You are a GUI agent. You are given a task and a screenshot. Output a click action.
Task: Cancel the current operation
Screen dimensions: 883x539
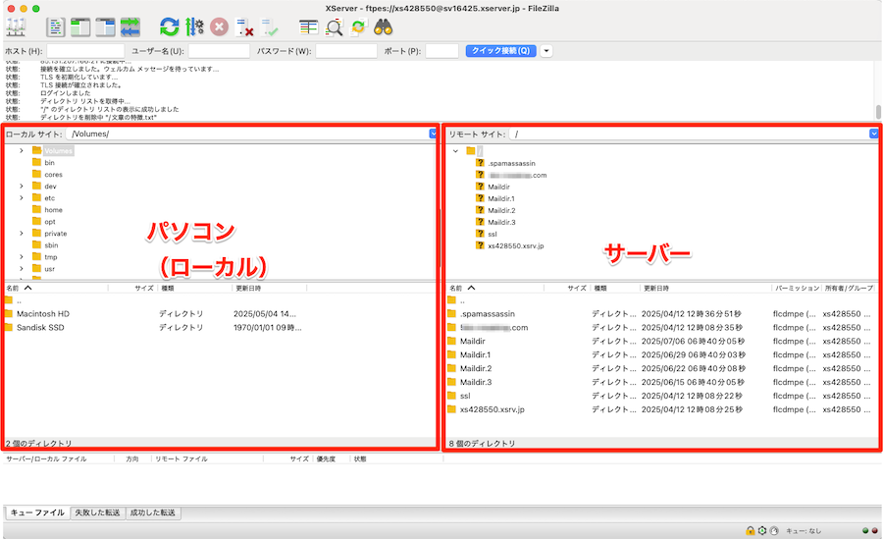coord(219,27)
